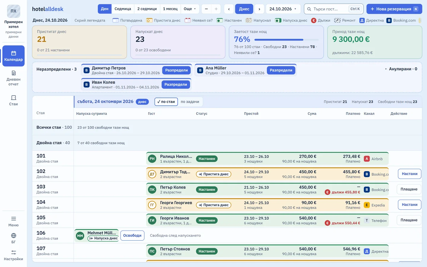Go to Стаи rooms icon in sidebar
Viewport: 427px width, 267px height.
pyautogui.click(x=13, y=100)
